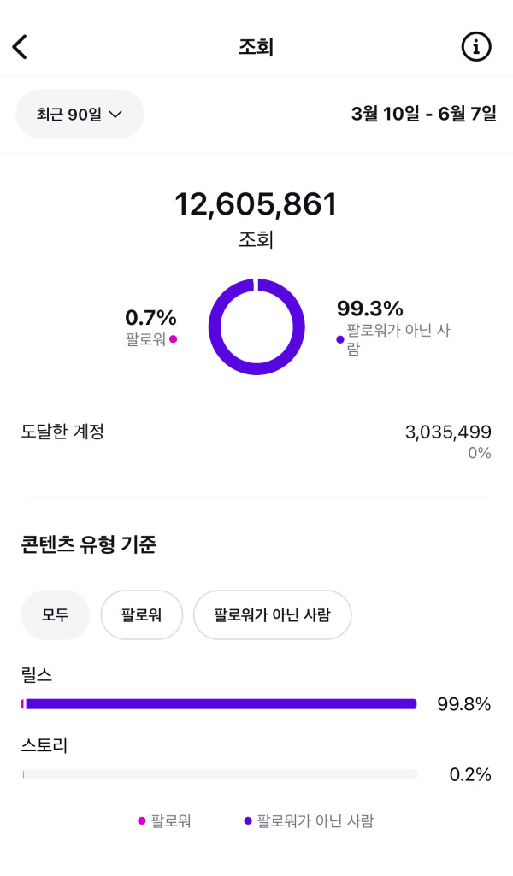
Task: Tap the chevron beside 최근 90일
Action: tap(115, 114)
